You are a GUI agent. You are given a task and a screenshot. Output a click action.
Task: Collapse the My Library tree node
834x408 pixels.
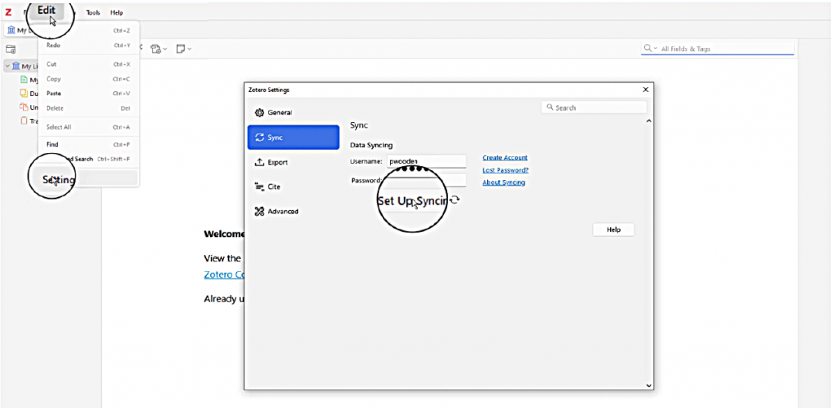(7, 66)
